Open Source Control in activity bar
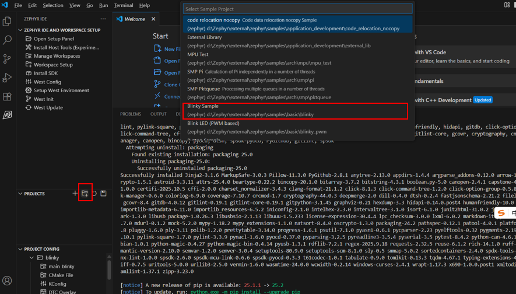516x294 pixels. 7,59
